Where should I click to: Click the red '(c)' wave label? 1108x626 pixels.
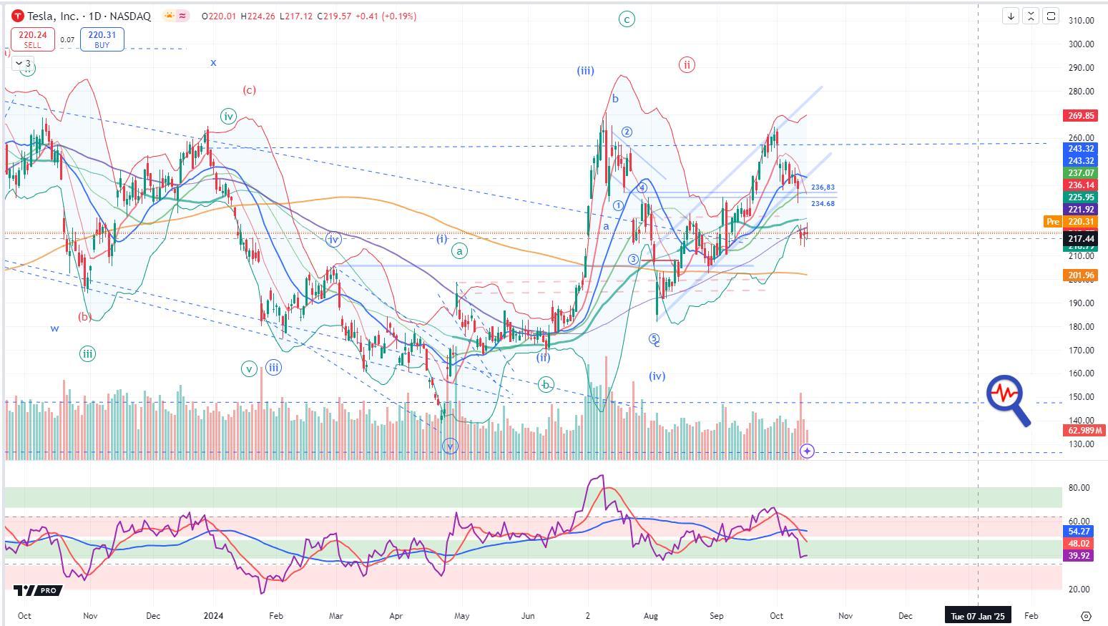coord(249,90)
